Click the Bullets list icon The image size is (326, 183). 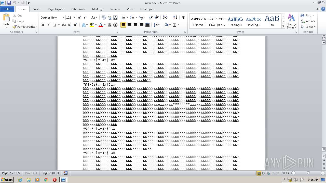tap(123, 18)
